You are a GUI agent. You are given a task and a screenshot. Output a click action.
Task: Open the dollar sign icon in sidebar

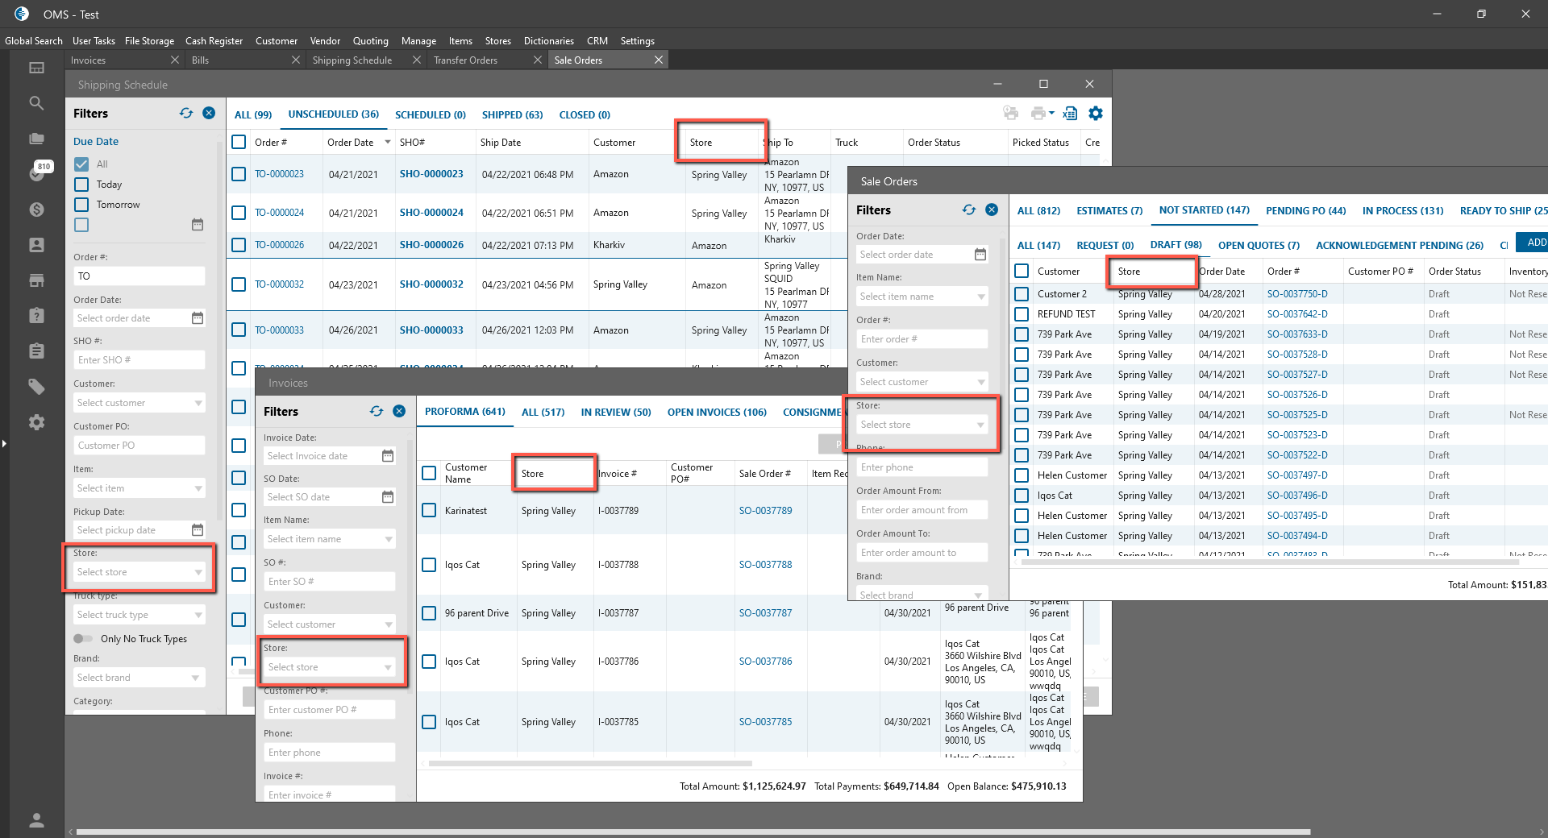point(36,209)
